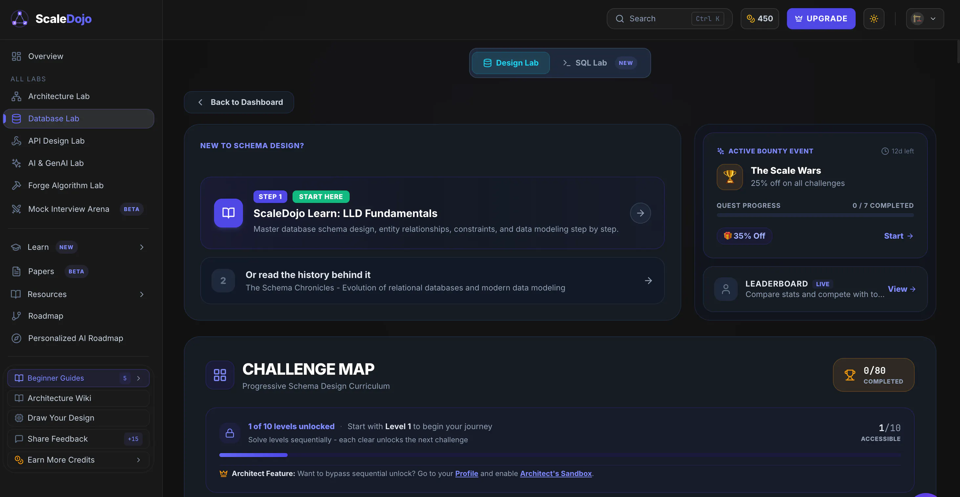
Task: Expand Earn More Credits chevron
Action: pyautogui.click(x=139, y=460)
